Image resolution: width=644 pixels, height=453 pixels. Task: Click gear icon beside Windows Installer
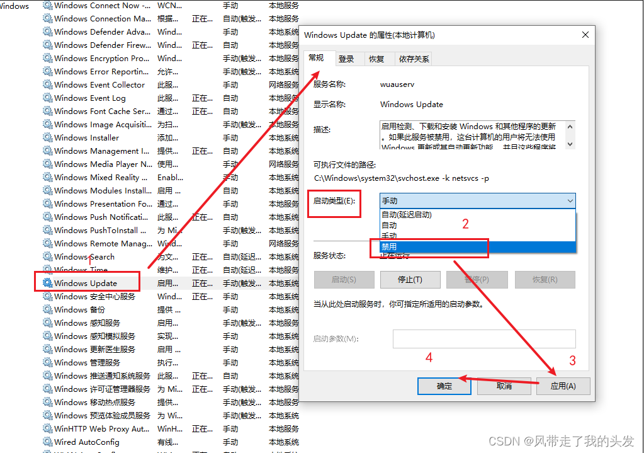click(x=48, y=137)
